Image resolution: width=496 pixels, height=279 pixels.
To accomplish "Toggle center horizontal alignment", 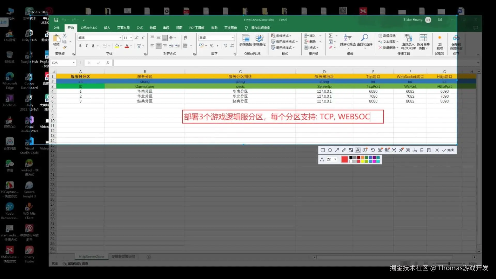I will 159,46.
